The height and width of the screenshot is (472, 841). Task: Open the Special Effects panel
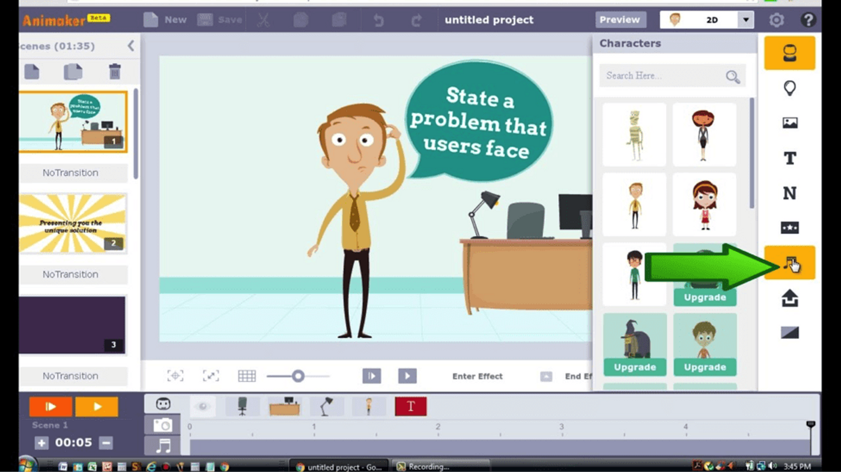tap(789, 227)
